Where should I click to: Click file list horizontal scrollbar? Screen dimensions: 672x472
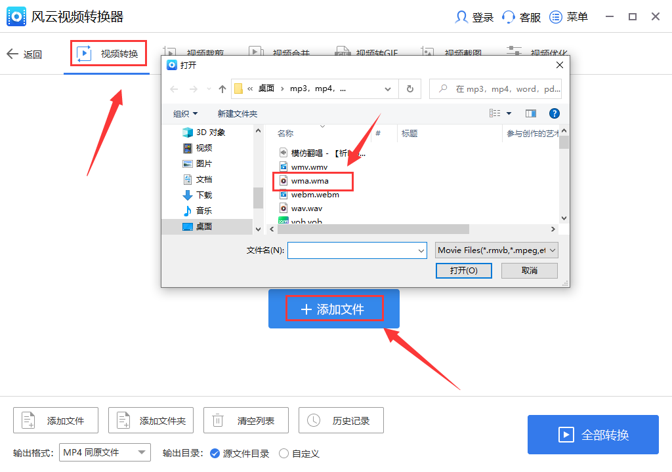[x=373, y=229]
